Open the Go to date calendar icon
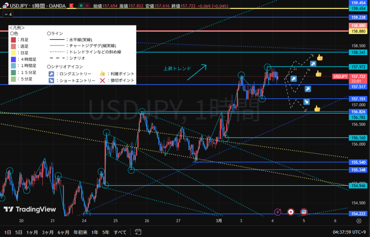 138,232
